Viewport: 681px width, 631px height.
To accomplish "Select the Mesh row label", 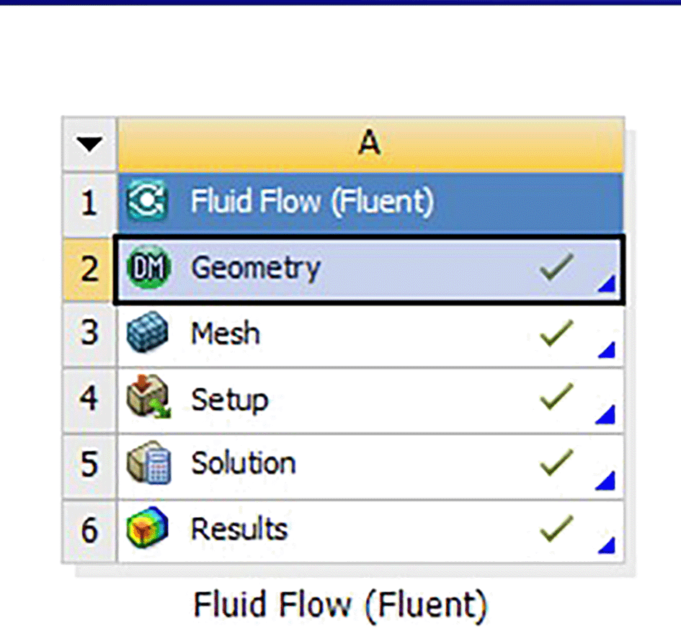I will tap(226, 334).
